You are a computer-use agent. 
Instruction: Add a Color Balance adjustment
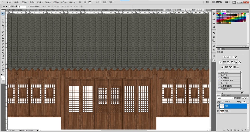coord(228,62)
